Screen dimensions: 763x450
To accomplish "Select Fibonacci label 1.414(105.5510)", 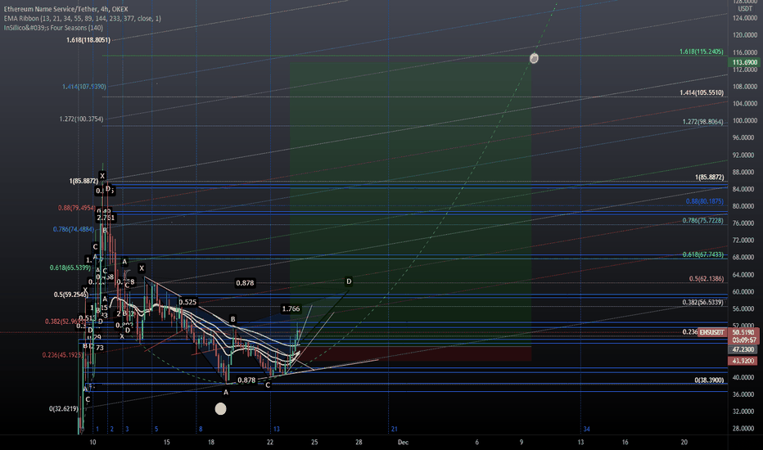I will click(x=702, y=92).
